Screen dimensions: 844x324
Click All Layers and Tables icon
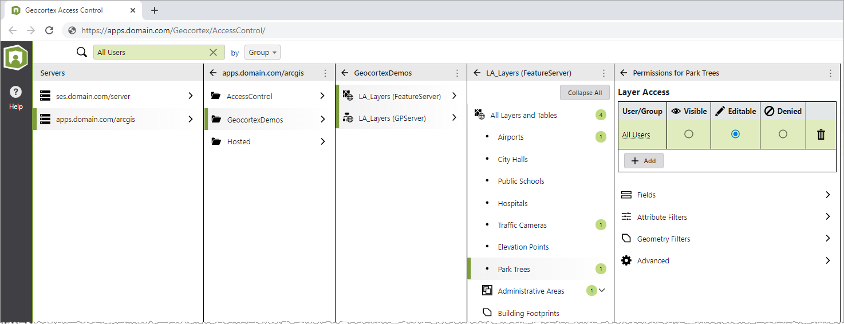click(479, 115)
